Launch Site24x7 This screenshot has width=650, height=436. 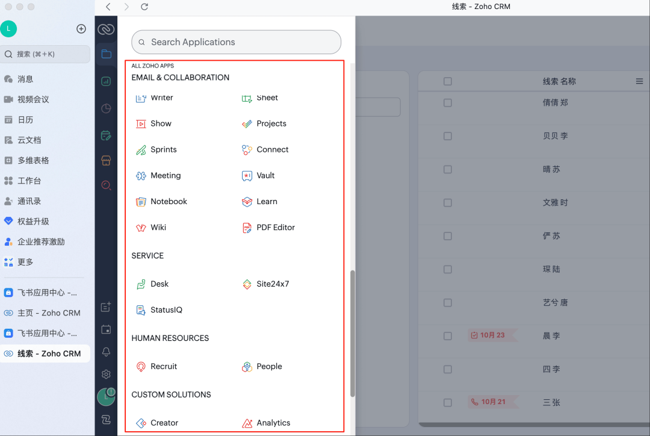(265, 284)
